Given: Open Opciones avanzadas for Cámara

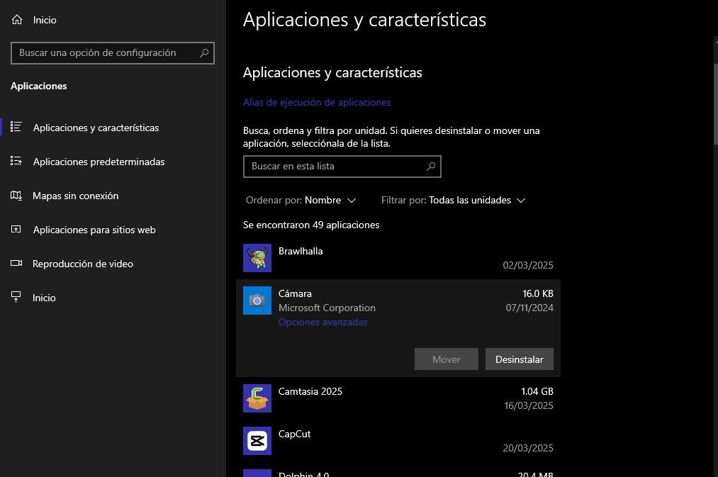Looking at the screenshot, I should (x=322, y=322).
